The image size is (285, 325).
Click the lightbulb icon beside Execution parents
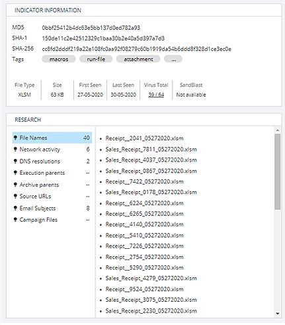pos(15,173)
